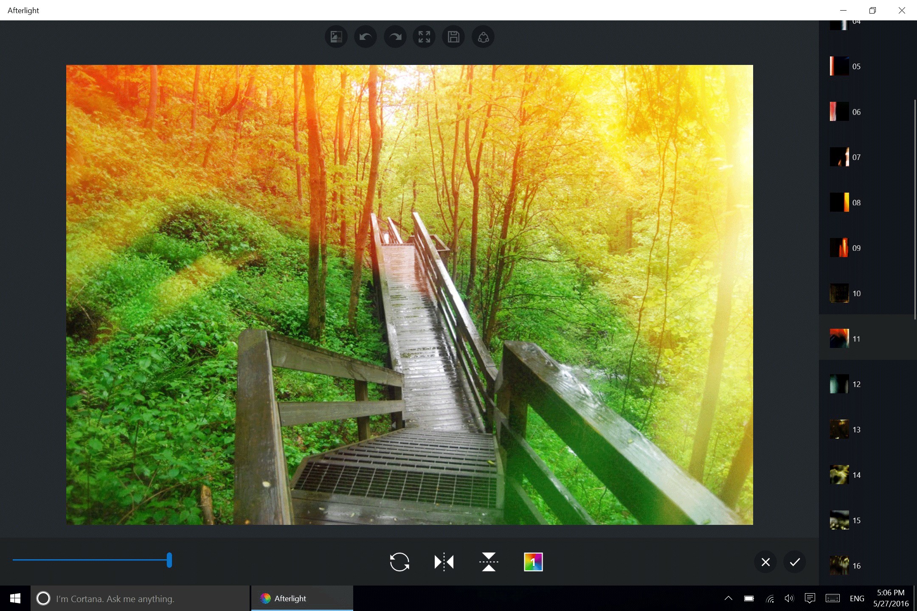The image size is (917, 611).
Task: Rotate the photo counterclockwise
Action: pyautogui.click(x=399, y=562)
